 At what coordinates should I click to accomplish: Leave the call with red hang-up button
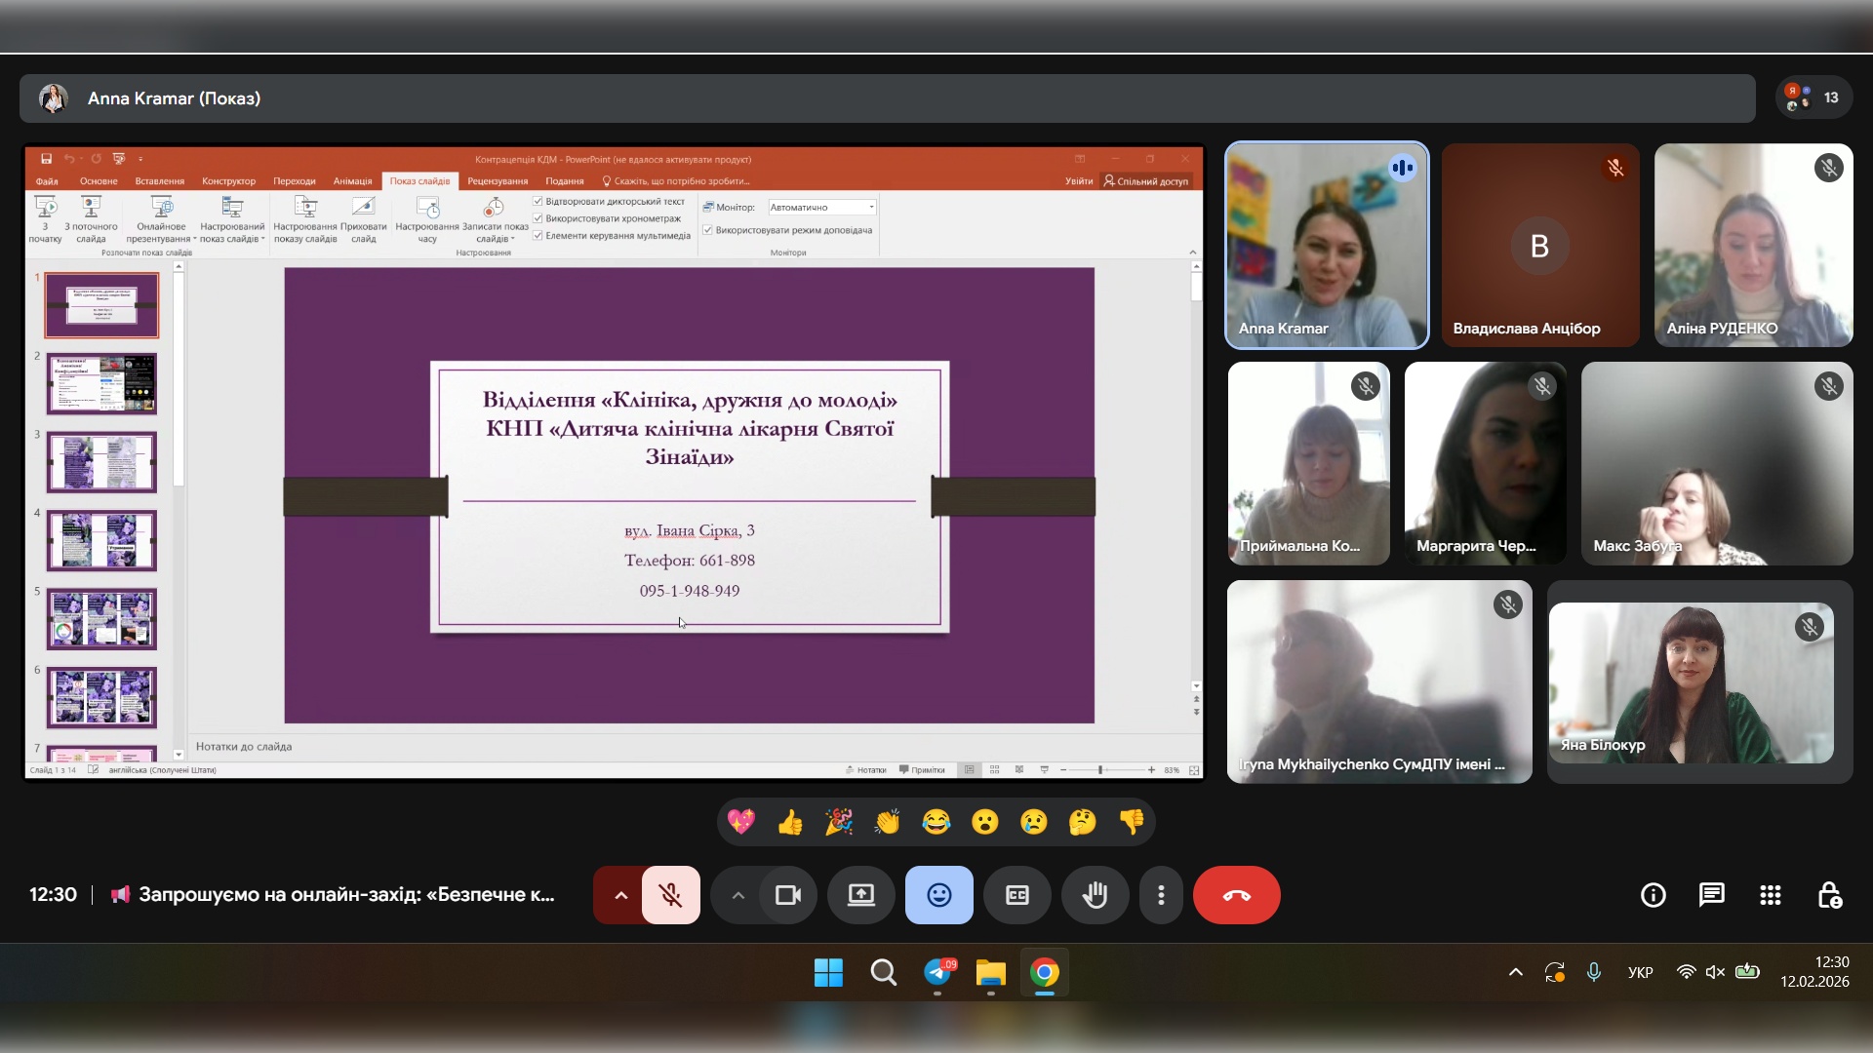(1236, 895)
